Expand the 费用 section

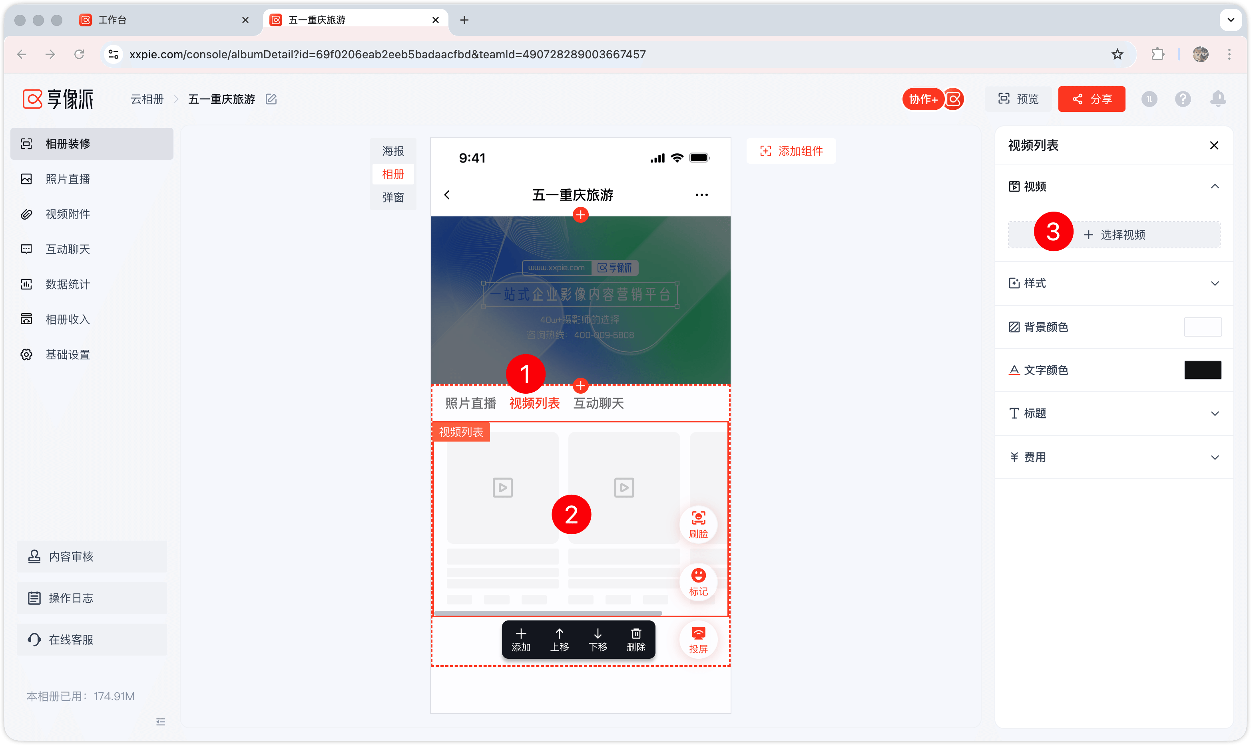1114,457
